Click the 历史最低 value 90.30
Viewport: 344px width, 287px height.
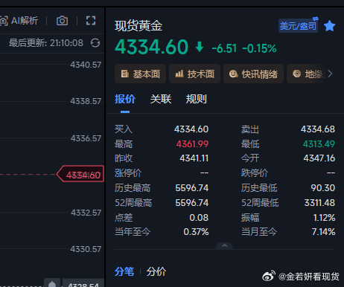[x=323, y=188]
